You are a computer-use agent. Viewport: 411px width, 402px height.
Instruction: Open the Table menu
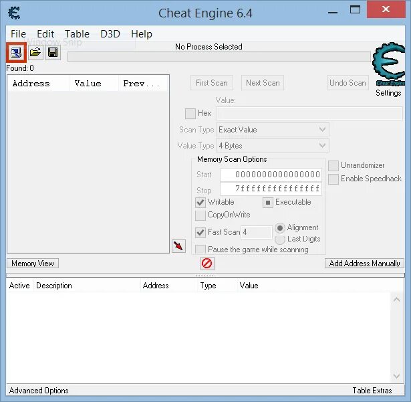coord(77,34)
